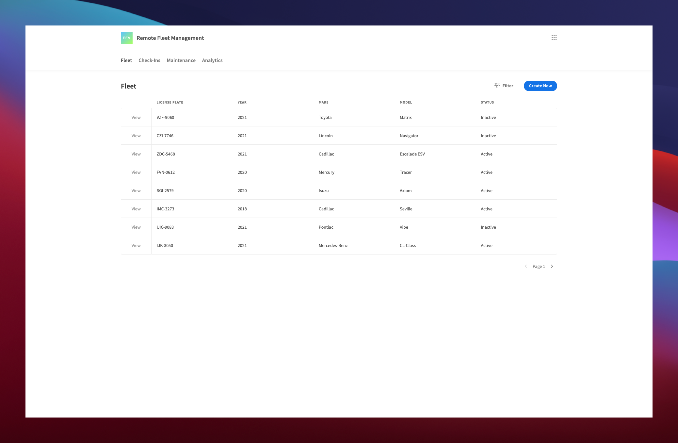Click the right pagination arrow
678x443 pixels.
[552, 267]
